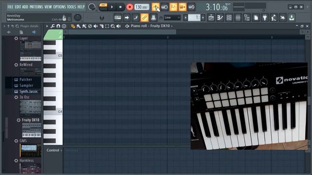This screenshot has width=312, height=175.
Task: Open the pattern selector number field
Action: point(194,17)
